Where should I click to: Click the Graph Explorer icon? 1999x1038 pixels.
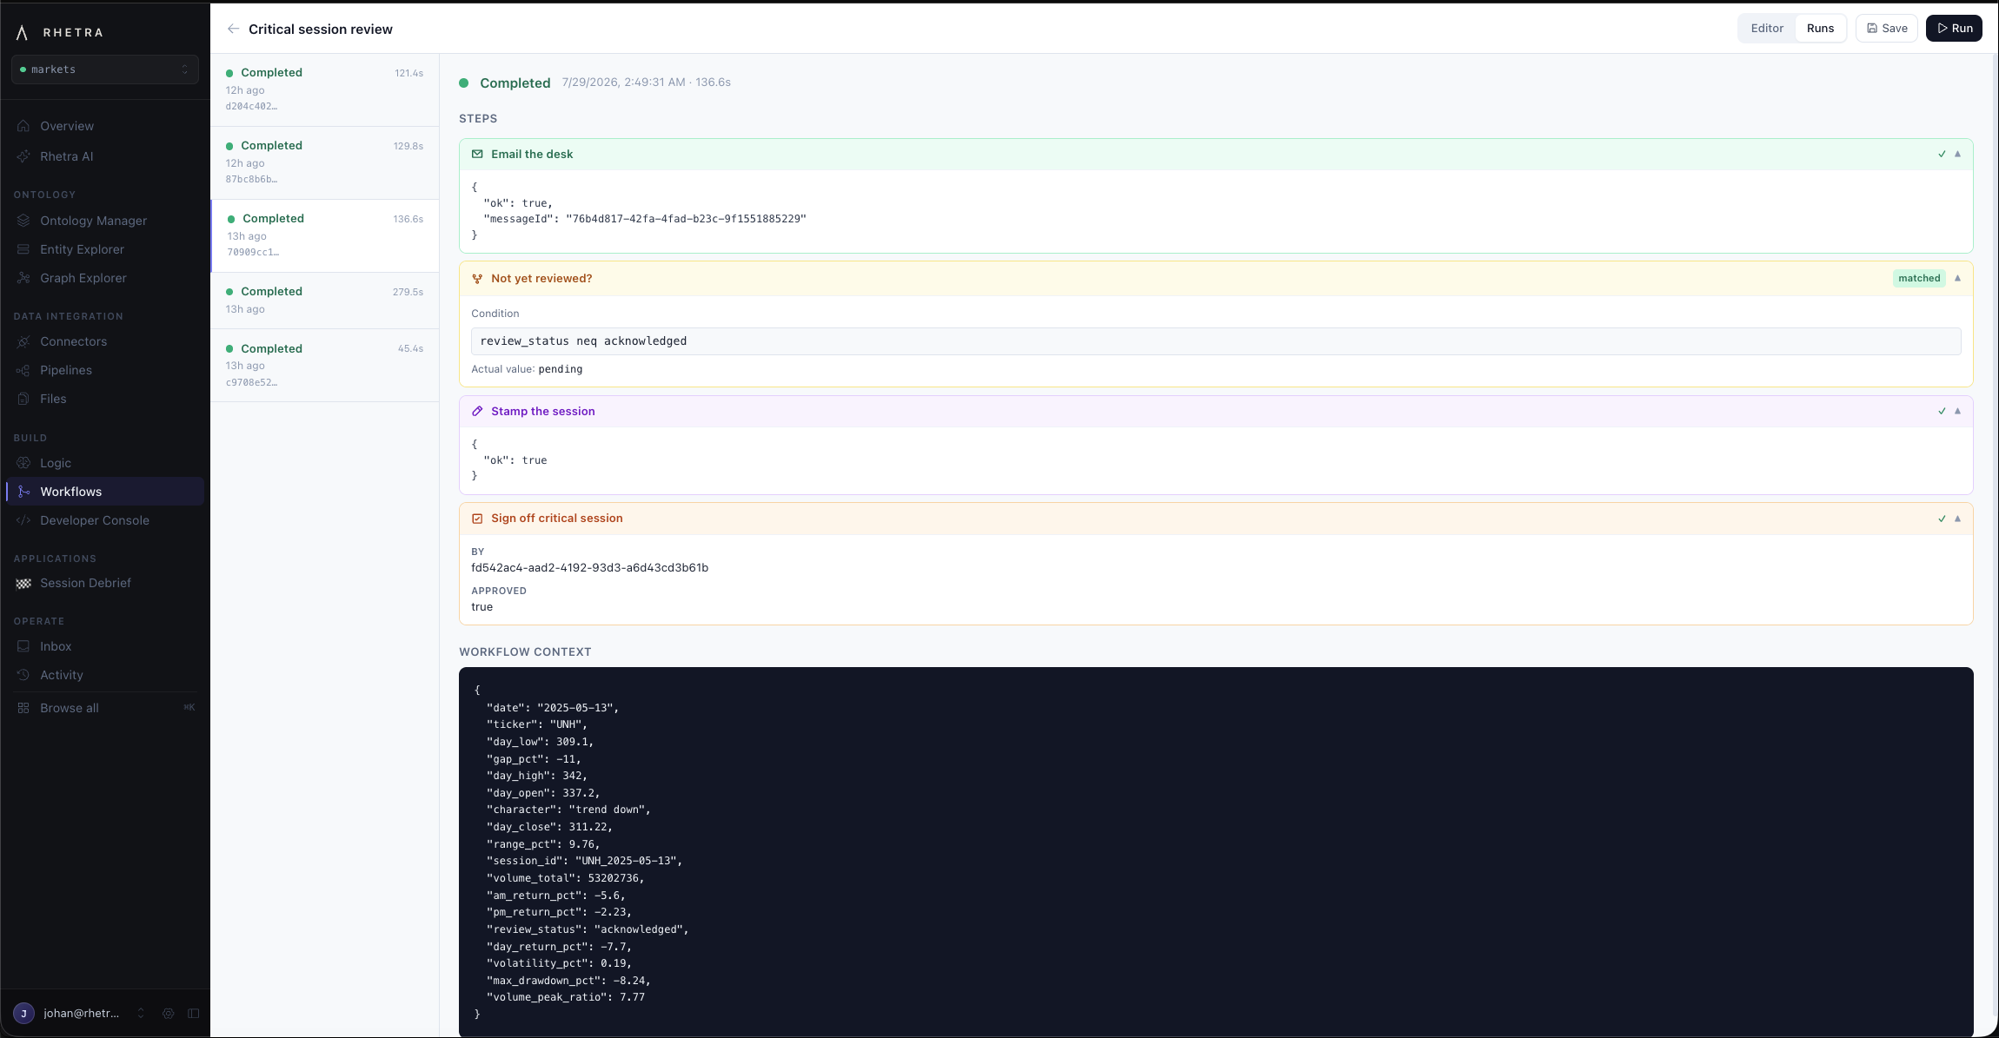pos(23,278)
